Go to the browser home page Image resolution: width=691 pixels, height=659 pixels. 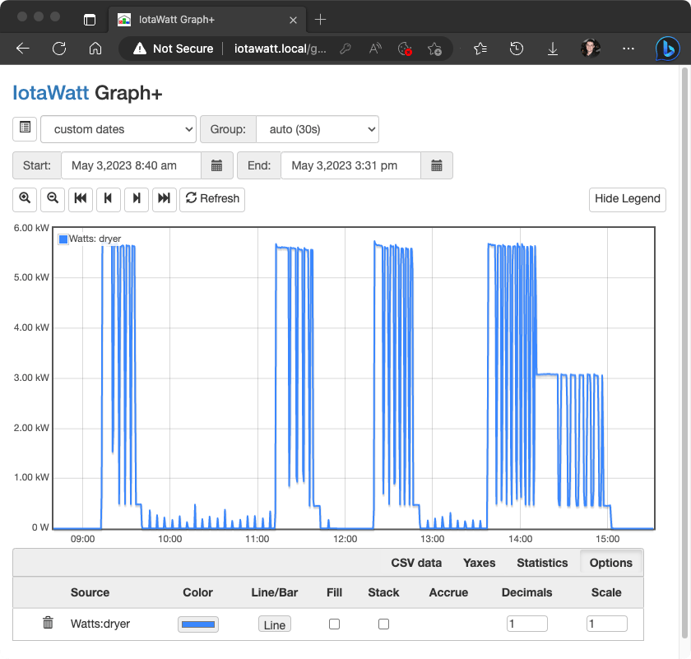point(95,49)
